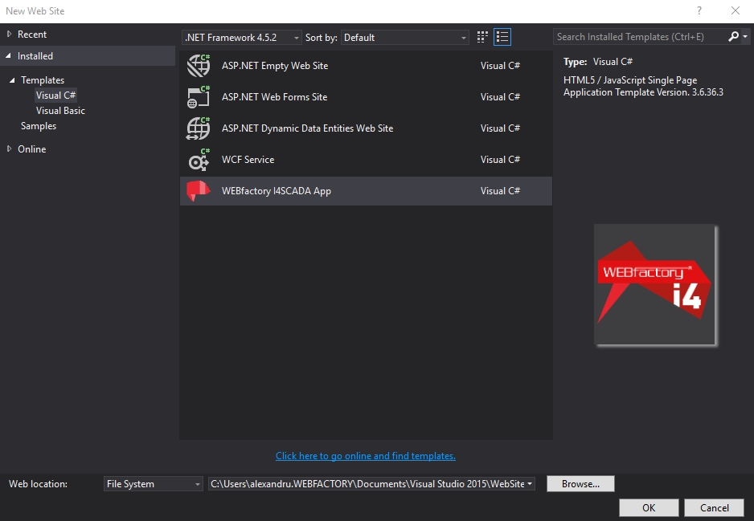
Task: Switch to medium icons list view
Action: tap(502, 37)
